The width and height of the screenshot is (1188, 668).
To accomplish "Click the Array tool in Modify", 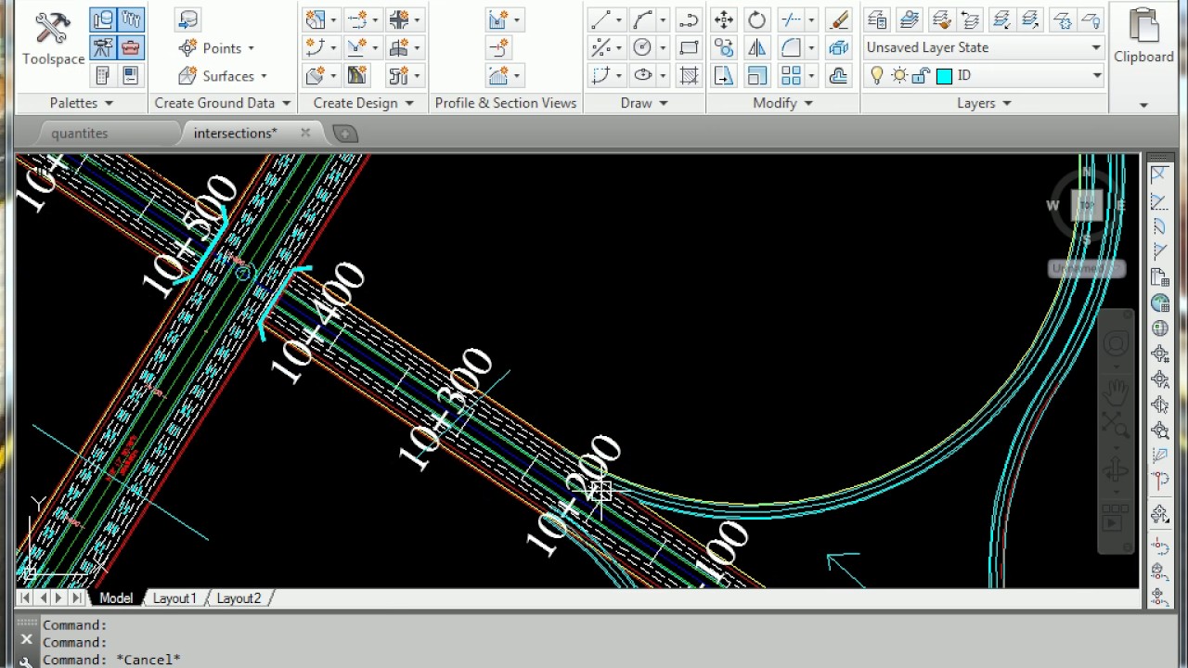I will coord(791,75).
